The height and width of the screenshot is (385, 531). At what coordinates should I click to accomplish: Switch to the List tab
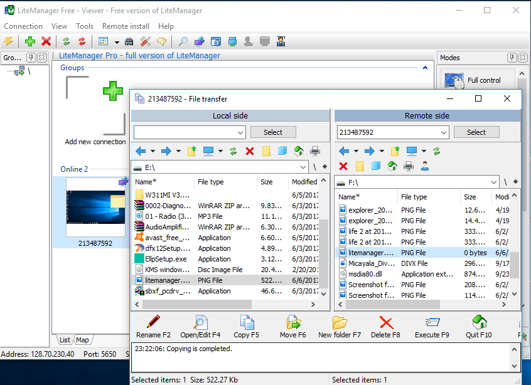point(65,340)
